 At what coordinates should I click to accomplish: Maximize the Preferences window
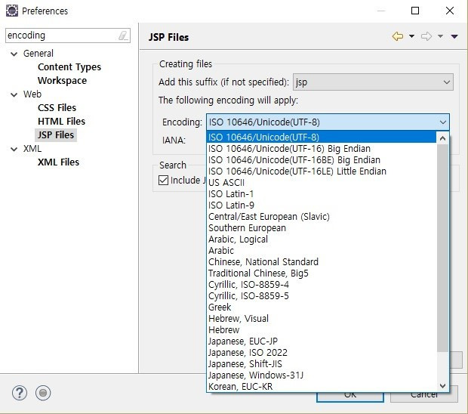coord(415,11)
